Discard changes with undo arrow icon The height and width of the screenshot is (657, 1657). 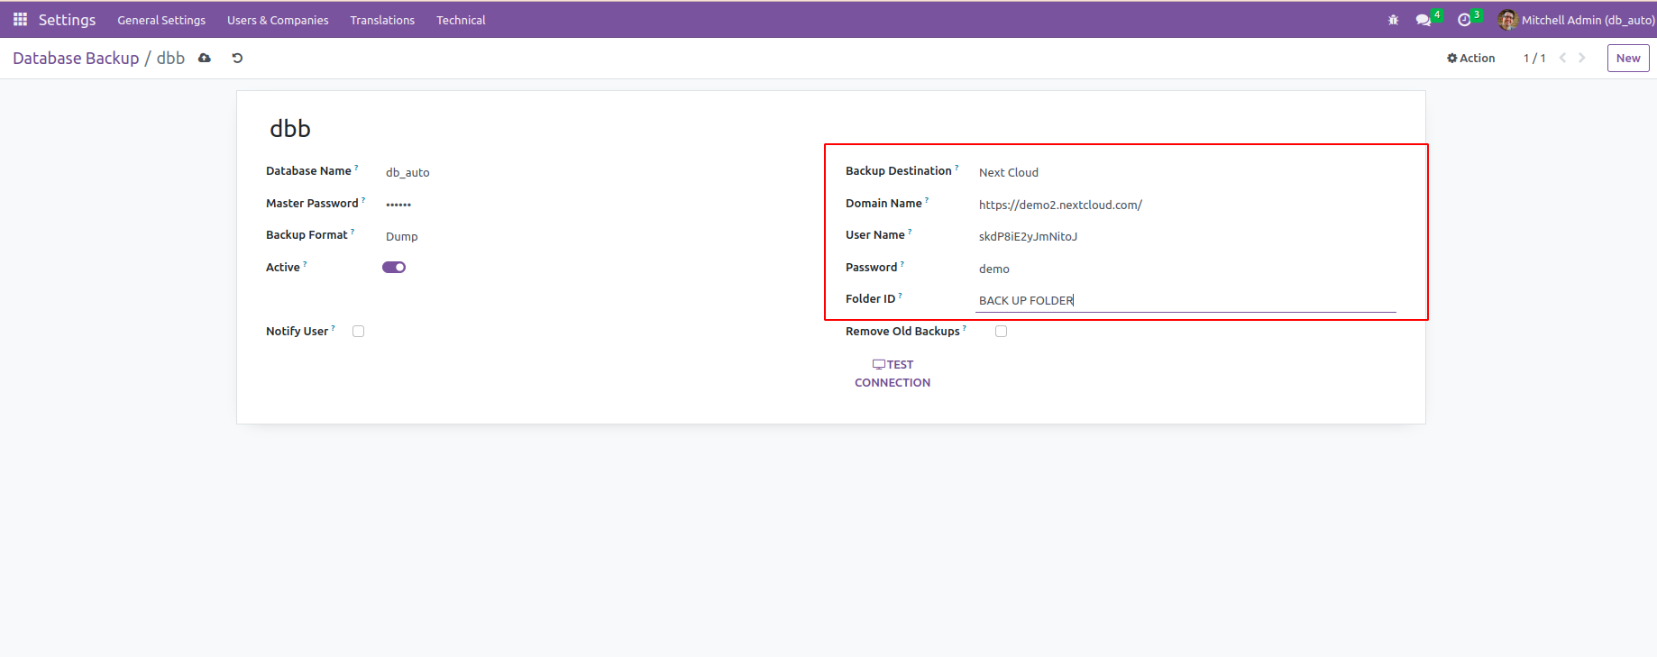[237, 58]
